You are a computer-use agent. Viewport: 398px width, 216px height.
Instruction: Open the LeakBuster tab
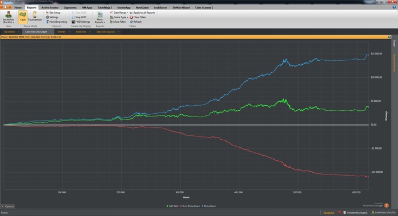160,7
